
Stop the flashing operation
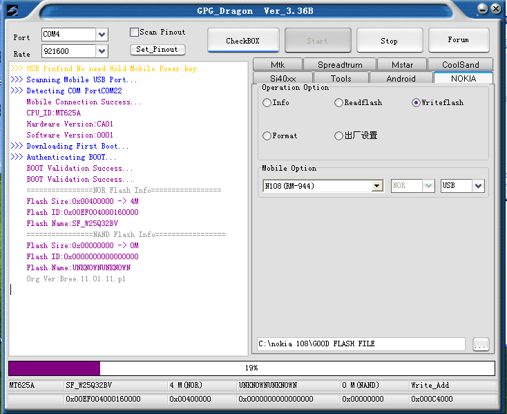390,41
